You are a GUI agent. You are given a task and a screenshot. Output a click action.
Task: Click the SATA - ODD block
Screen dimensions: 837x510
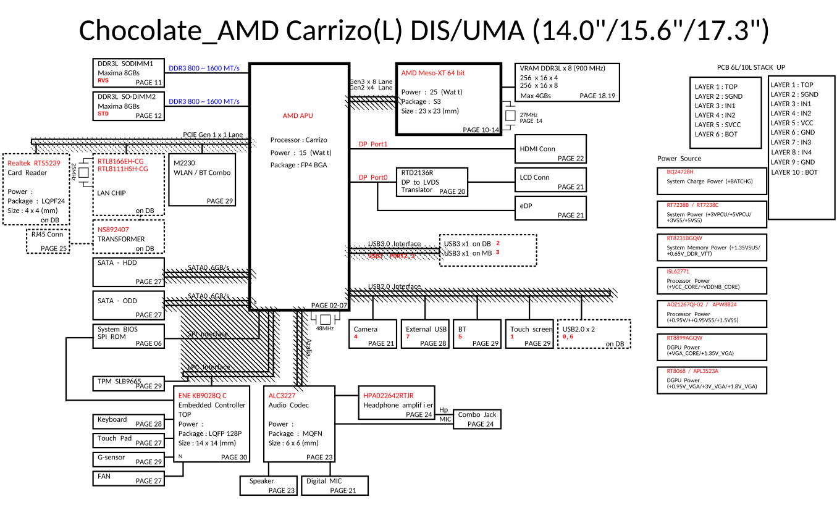coord(128,306)
